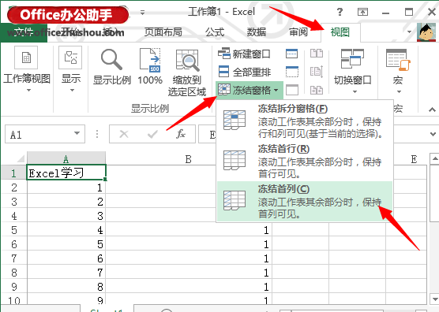Screen dimensions: 439x312
Task: Click Zoom to Selection (缩放到选定区域)
Action: 187,72
